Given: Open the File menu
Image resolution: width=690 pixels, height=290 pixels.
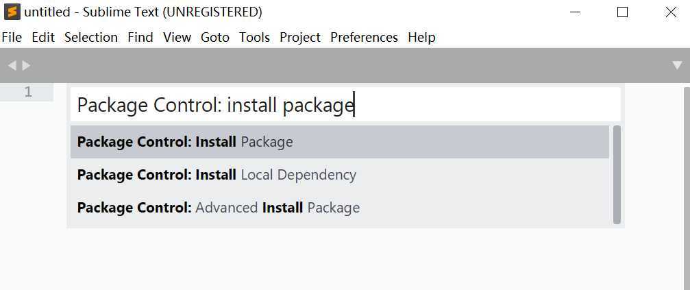Looking at the screenshot, I should [12, 38].
